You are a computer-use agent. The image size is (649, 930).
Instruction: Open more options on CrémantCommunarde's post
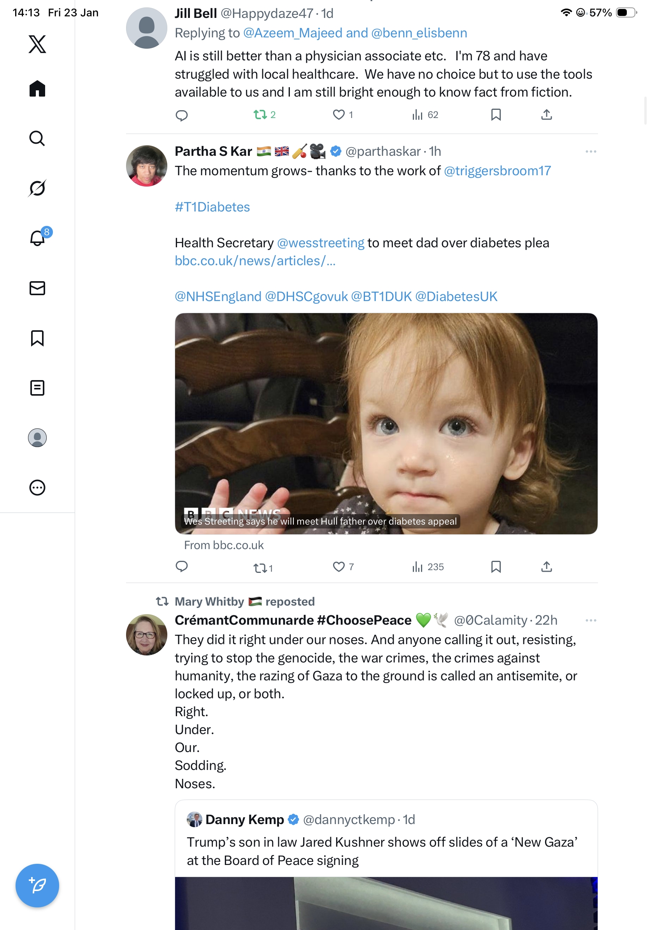[x=590, y=620]
